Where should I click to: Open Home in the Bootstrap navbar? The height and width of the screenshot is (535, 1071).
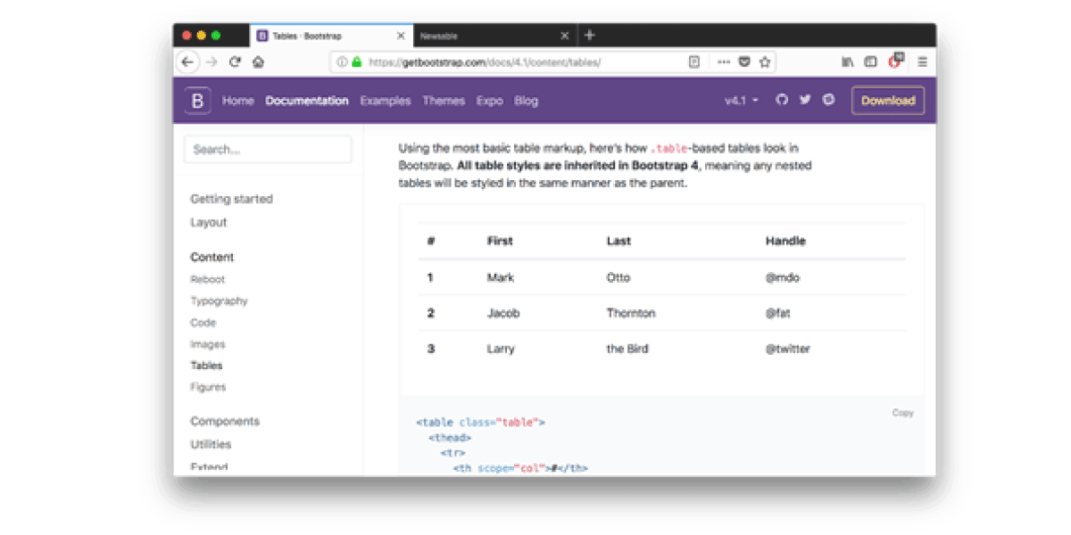(x=238, y=101)
